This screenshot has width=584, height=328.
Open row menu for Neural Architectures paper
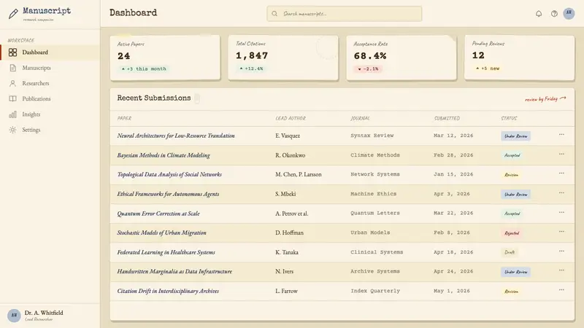click(561, 135)
